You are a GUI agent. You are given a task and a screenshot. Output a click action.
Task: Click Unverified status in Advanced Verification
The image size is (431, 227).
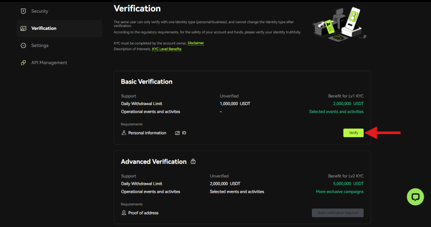[219, 176]
